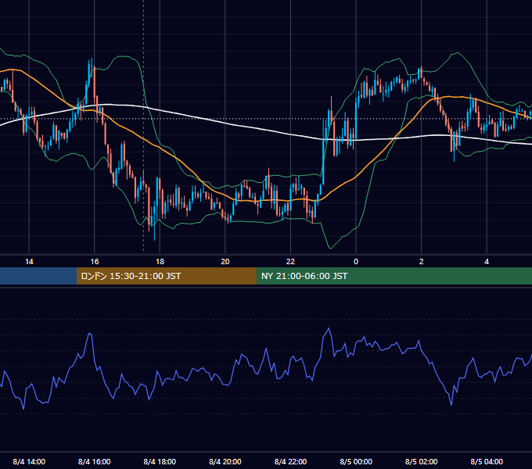
Task: Click the ロンドン 15:30-21:00 JST session bar
Action: (x=166, y=276)
